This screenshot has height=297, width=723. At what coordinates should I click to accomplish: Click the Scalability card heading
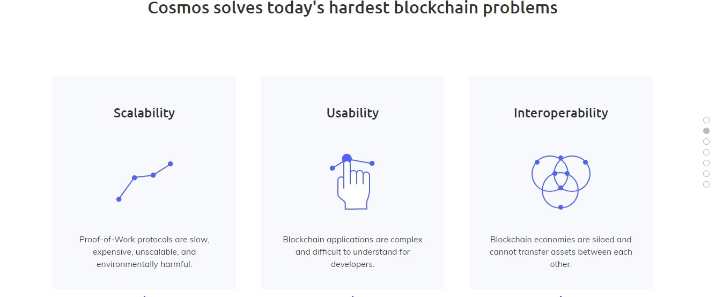coord(144,113)
